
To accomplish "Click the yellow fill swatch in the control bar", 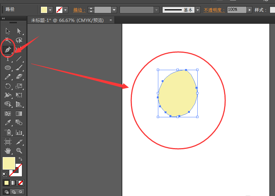I will pyautogui.click(x=44, y=10).
